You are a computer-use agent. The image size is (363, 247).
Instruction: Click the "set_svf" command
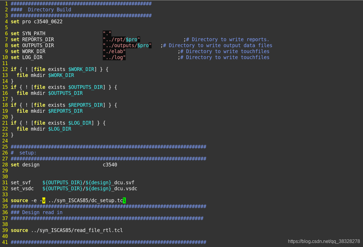21,183
